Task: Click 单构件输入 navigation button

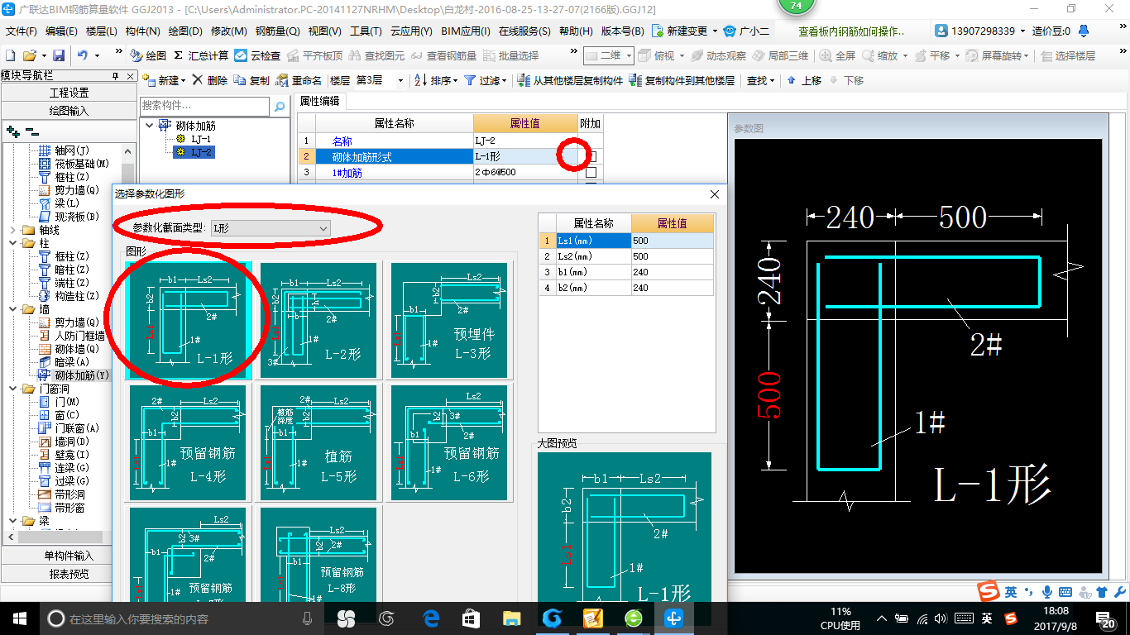Action: 69,556
